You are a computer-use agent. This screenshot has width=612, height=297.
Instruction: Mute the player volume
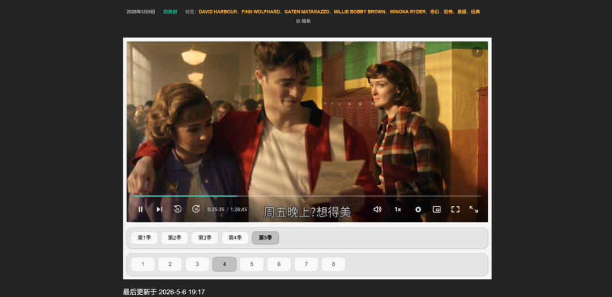point(377,209)
